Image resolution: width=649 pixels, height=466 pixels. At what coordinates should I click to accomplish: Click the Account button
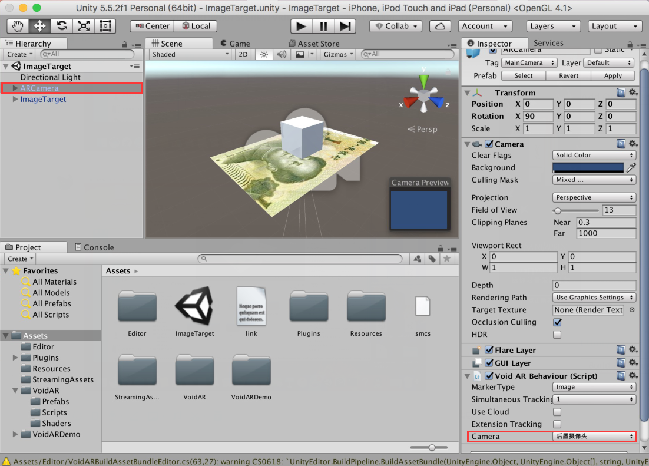(485, 26)
